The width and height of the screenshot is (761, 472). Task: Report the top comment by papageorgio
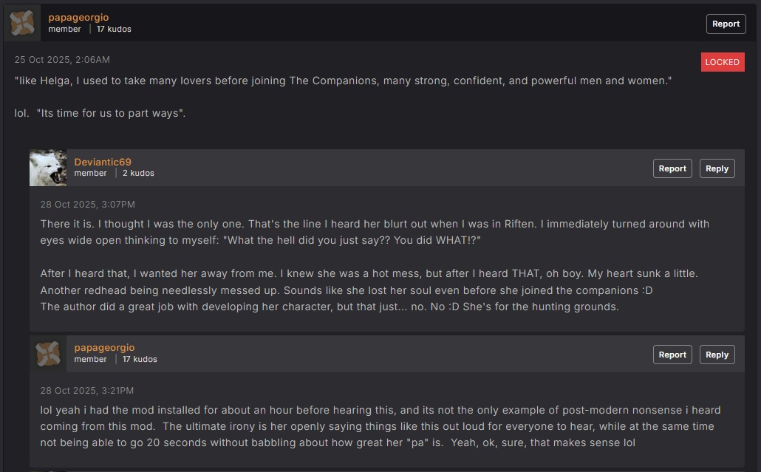tap(726, 24)
